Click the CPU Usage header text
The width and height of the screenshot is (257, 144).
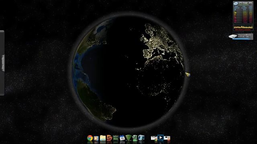[x=245, y=3]
